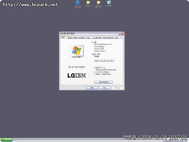Open the Recycle Bin desktop icon

pyautogui.click(x=109, y=3)
